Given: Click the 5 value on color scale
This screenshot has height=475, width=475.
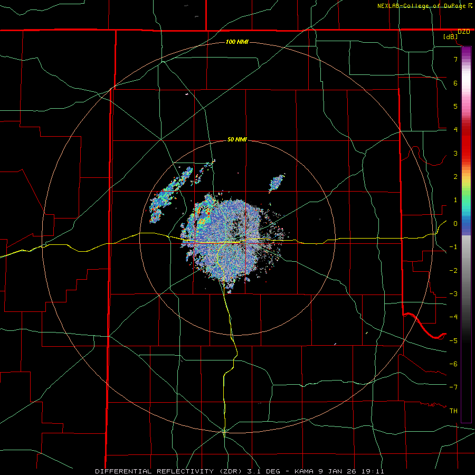Looking at the screenshot, I should [x=455, y=106].
